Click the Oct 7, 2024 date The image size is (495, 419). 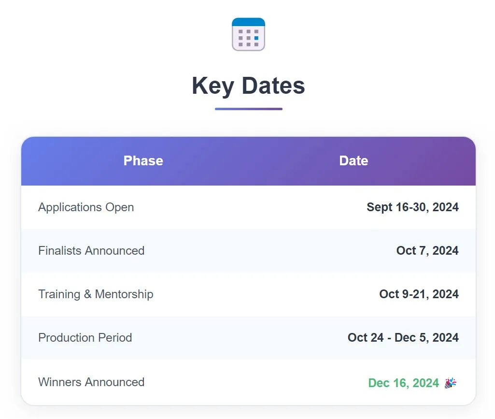click(427, 251)
